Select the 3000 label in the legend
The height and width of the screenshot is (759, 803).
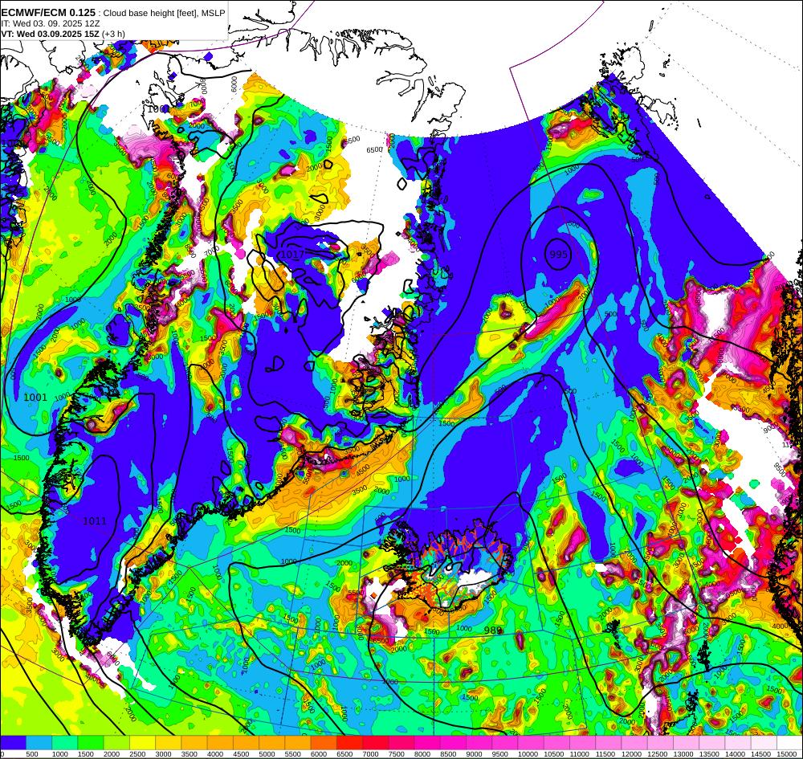[x=163, y=754]
